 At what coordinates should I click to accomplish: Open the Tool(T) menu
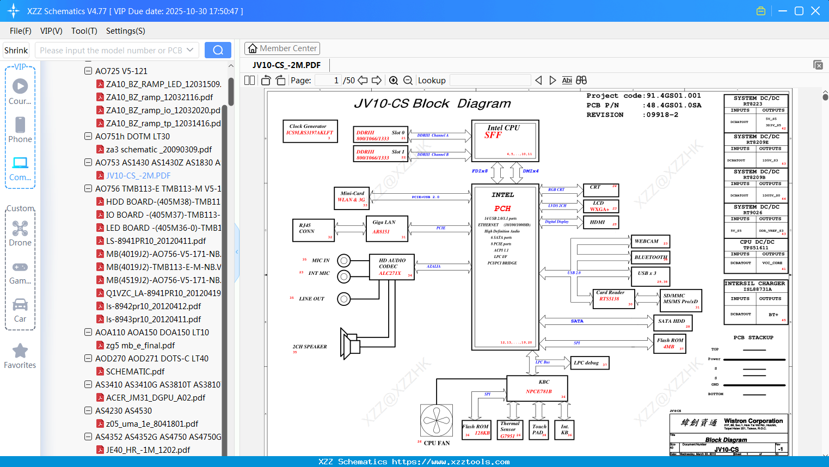point(84,31)
